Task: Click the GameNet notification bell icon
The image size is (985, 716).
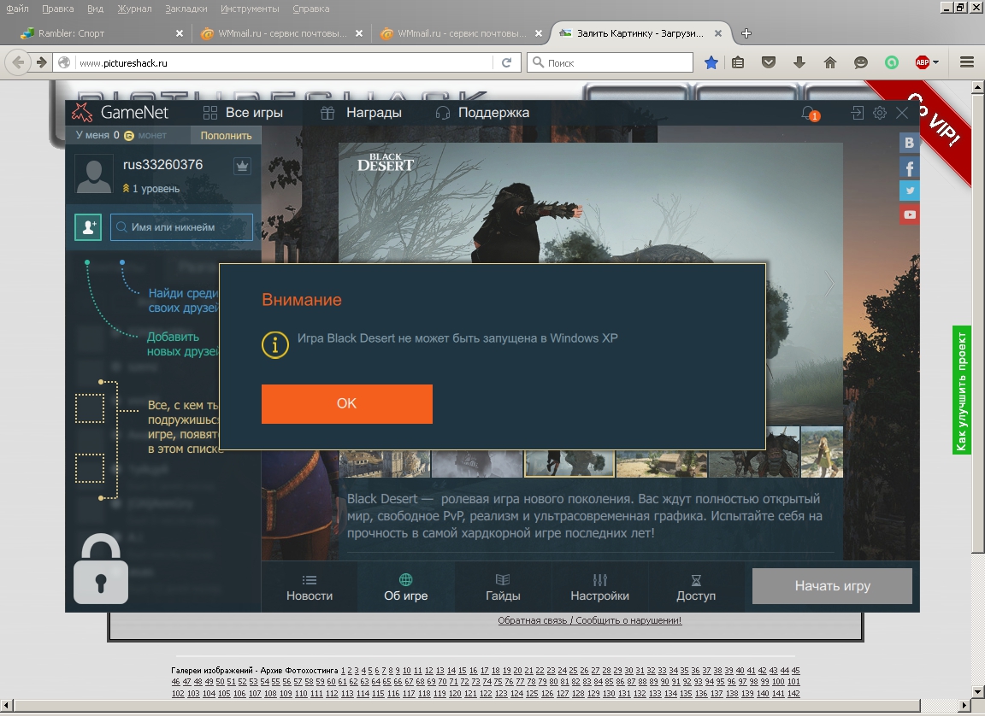Action: point(809,113)
